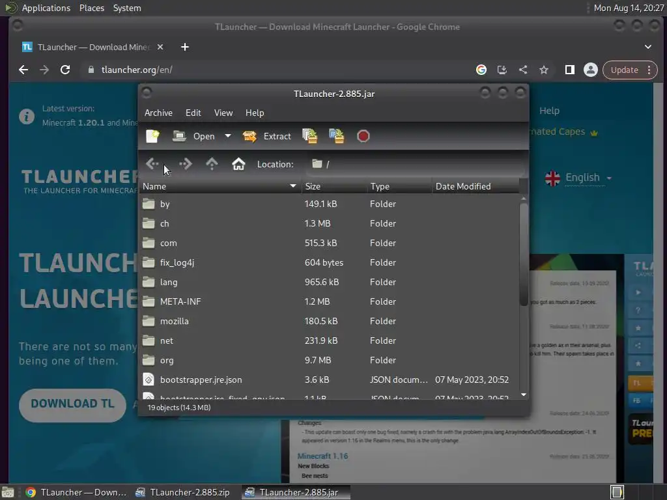This screenshot has width=667, height=500.
Task: Open the Archive menu
Action: [158, 113]
